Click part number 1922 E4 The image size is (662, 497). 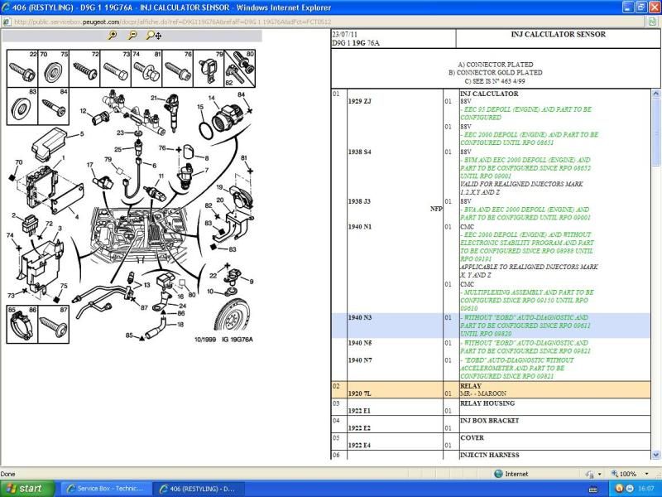(x=359, y=446)
